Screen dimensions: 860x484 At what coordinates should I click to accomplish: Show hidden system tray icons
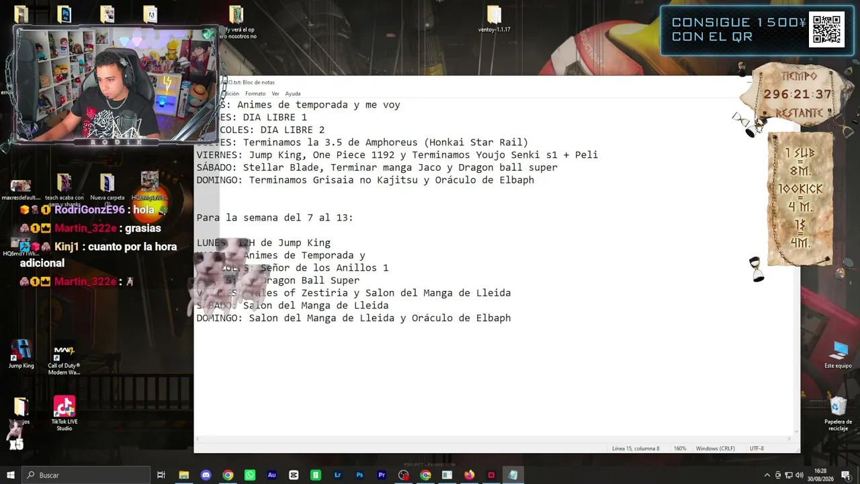pyautogui.click(x=767, y=475)
